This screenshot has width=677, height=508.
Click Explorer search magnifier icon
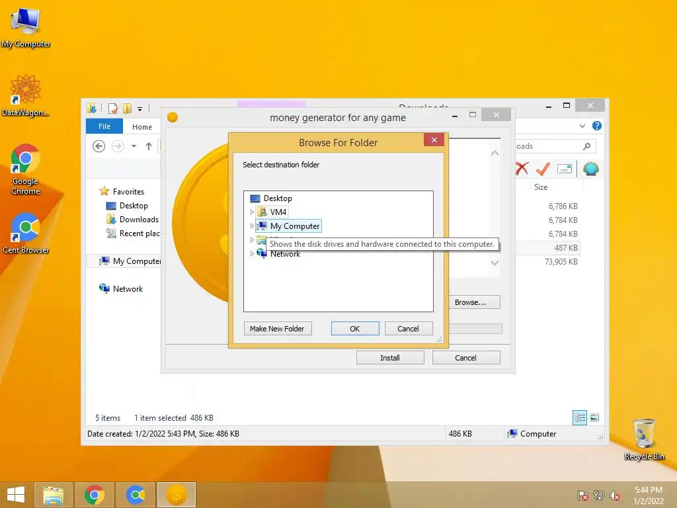coord(587,146)
